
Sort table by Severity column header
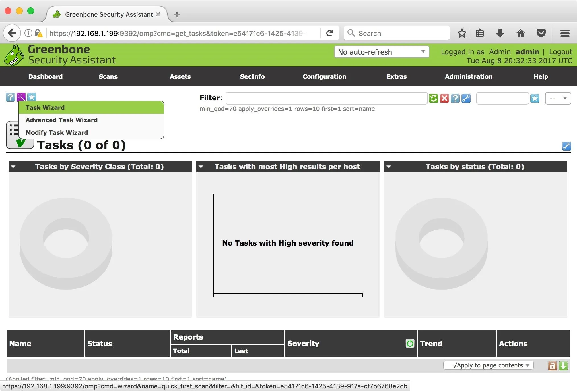pos(303,343)
